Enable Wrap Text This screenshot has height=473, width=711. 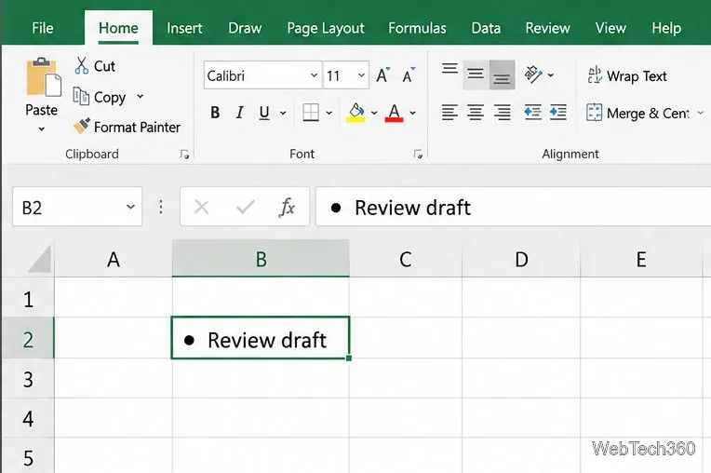pyautogui.click(x=627, y=75)
